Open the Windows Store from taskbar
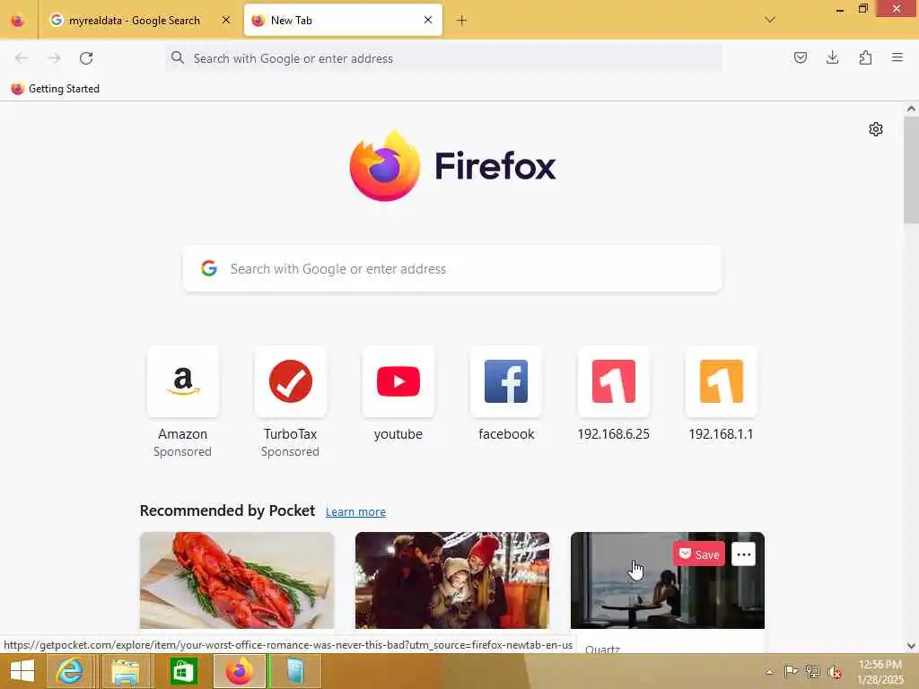919x689 pixels. (183, 671)
